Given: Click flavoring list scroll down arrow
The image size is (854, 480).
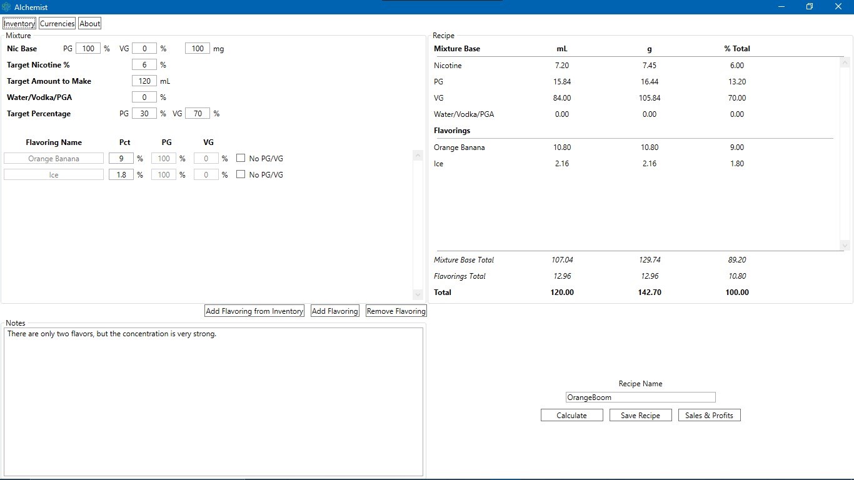Looking at the screenshot, I should [x=418, y=294].
